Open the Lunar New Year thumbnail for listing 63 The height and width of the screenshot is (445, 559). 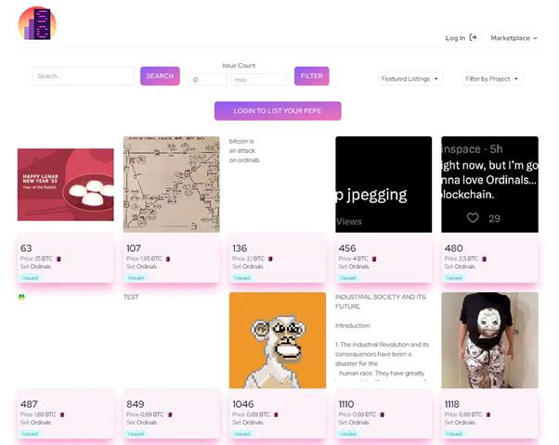tap(66, 184)
